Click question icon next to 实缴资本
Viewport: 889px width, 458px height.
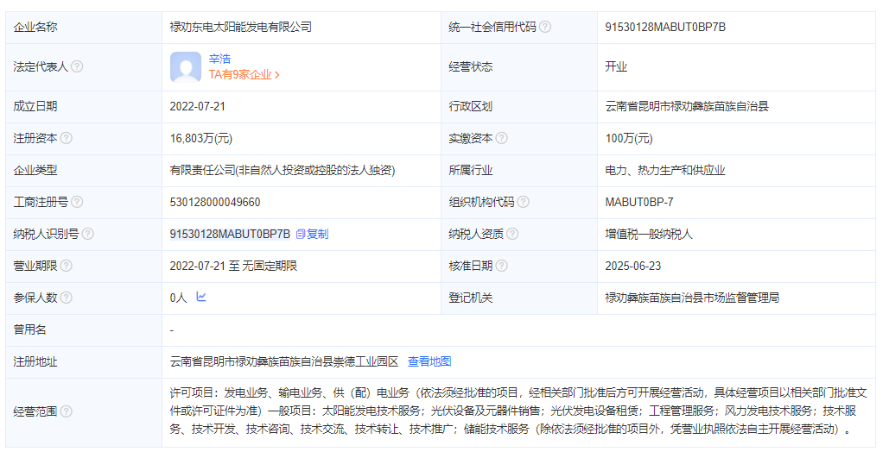[x=501, y=138]
